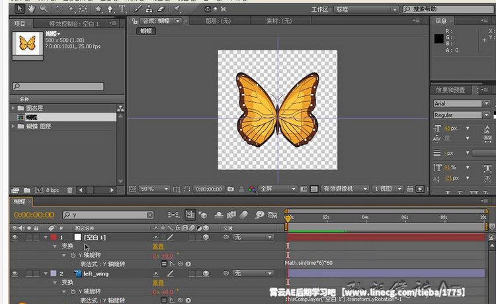Click the region of interest icon
The width and height of the screenshot is (496, 304).
point(187,189)
